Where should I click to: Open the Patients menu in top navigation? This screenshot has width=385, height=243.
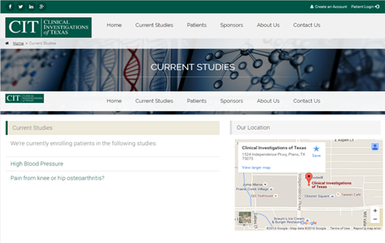(197, 25)
